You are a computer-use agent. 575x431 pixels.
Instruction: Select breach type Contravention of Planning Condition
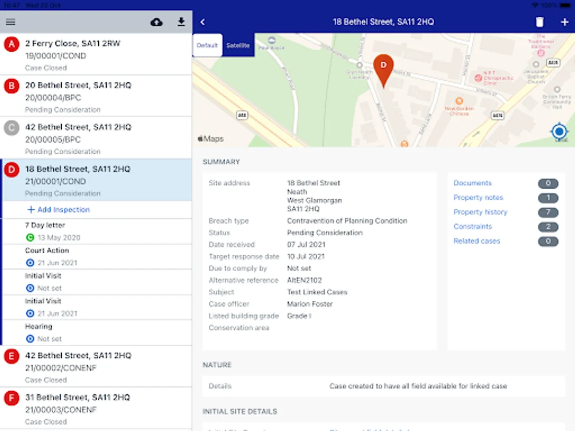(x=347, y=221)
